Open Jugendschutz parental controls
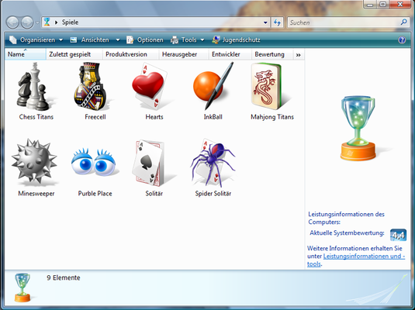 pos(237,40)
